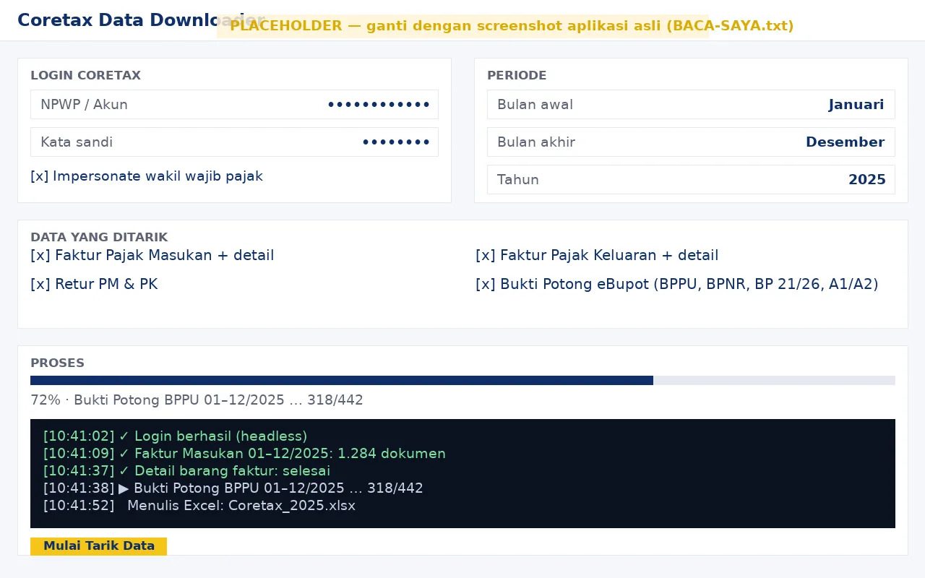
Task: Open the Tahun field showing 2025
Action: click(x=691, y=180)
